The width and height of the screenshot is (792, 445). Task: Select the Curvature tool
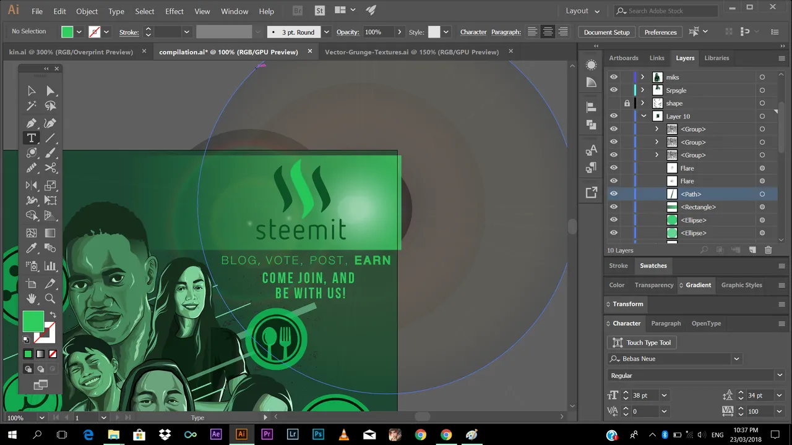50,123
